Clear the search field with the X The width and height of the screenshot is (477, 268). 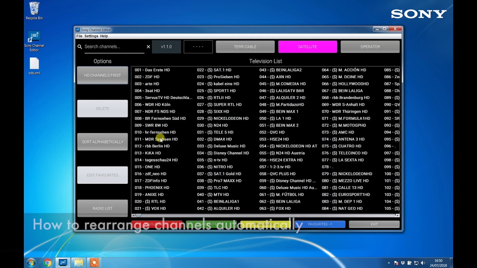coord(148,47)
